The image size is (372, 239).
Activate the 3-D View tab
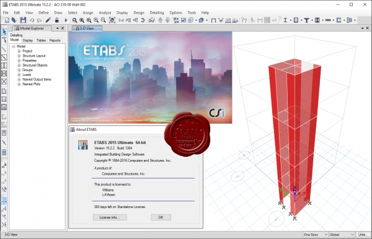(87, 28)
